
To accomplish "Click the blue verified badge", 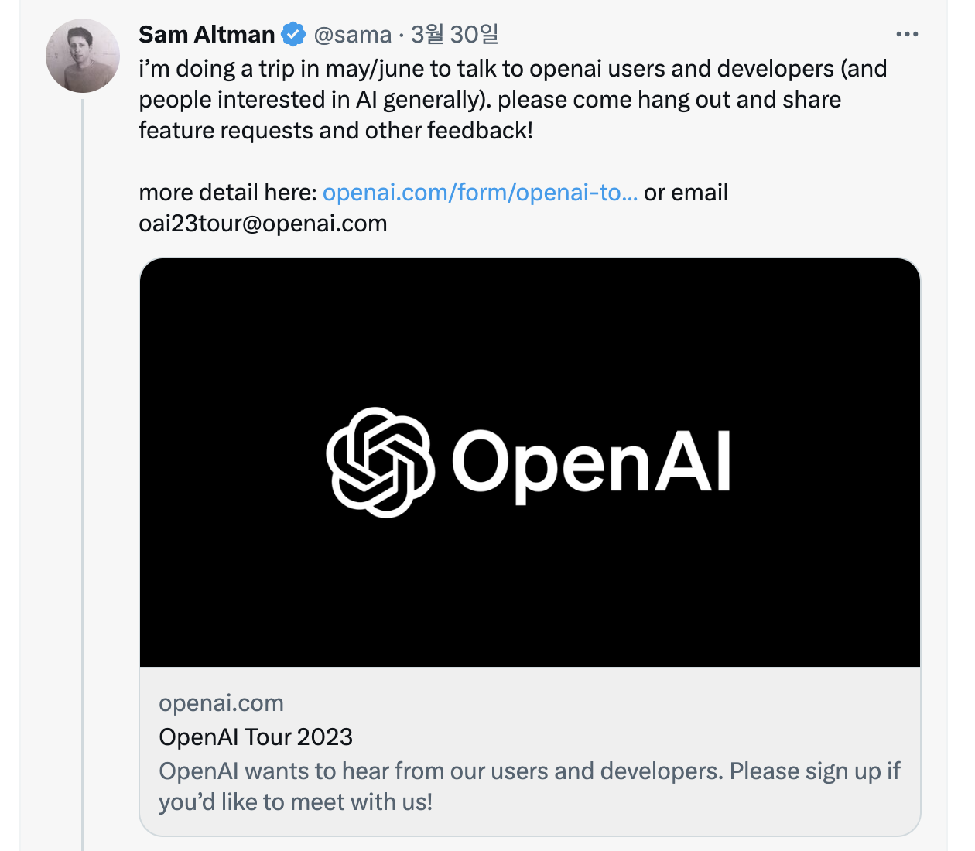I will coord(293,35).
